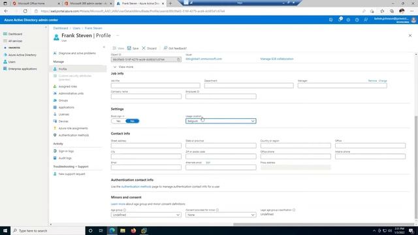
Task: Click the header feedback icon
Action: (x=366, y=20)
